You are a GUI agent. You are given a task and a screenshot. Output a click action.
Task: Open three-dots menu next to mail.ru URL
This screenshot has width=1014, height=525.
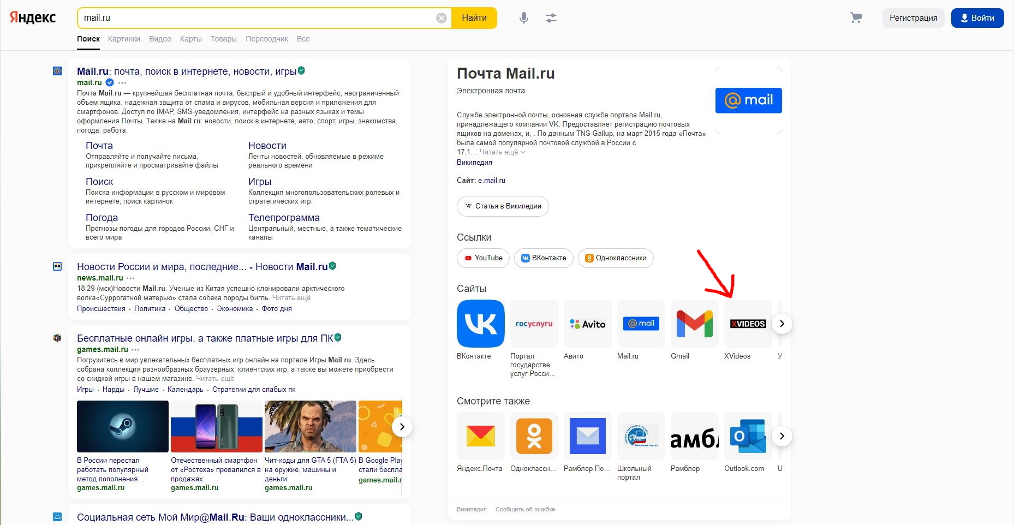[x=122, y=83]
